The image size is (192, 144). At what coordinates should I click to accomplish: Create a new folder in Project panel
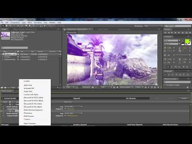click(x=5, y=88)
